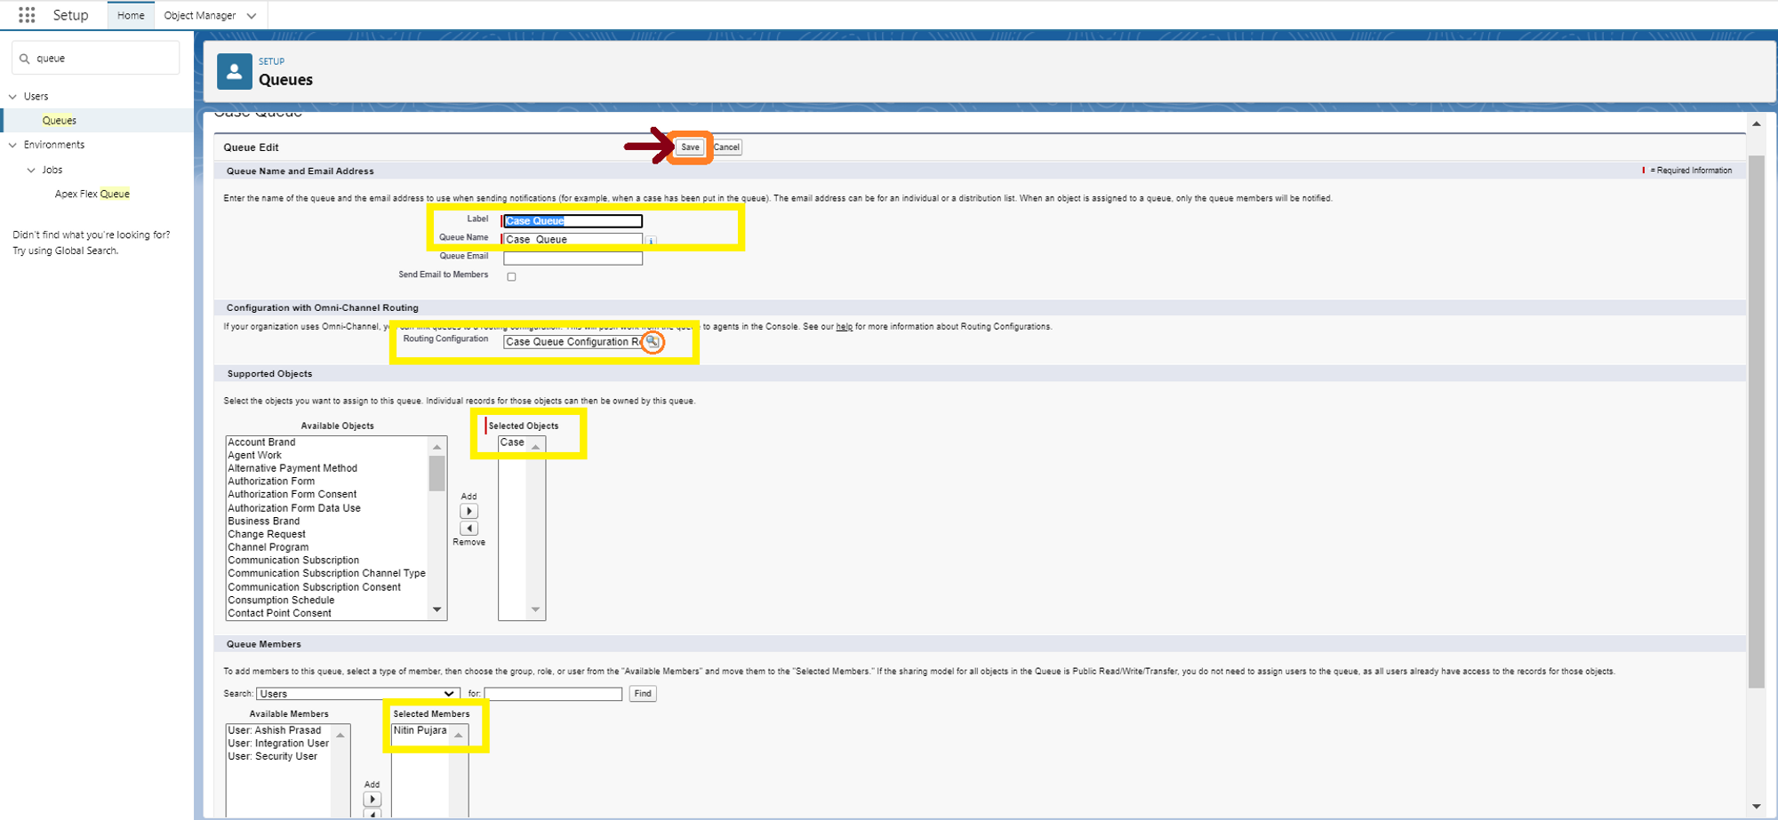This screenshot has height=820, width=1778.
Task: Collapse the Environments section in sidebar
Action: pos(12,145)
